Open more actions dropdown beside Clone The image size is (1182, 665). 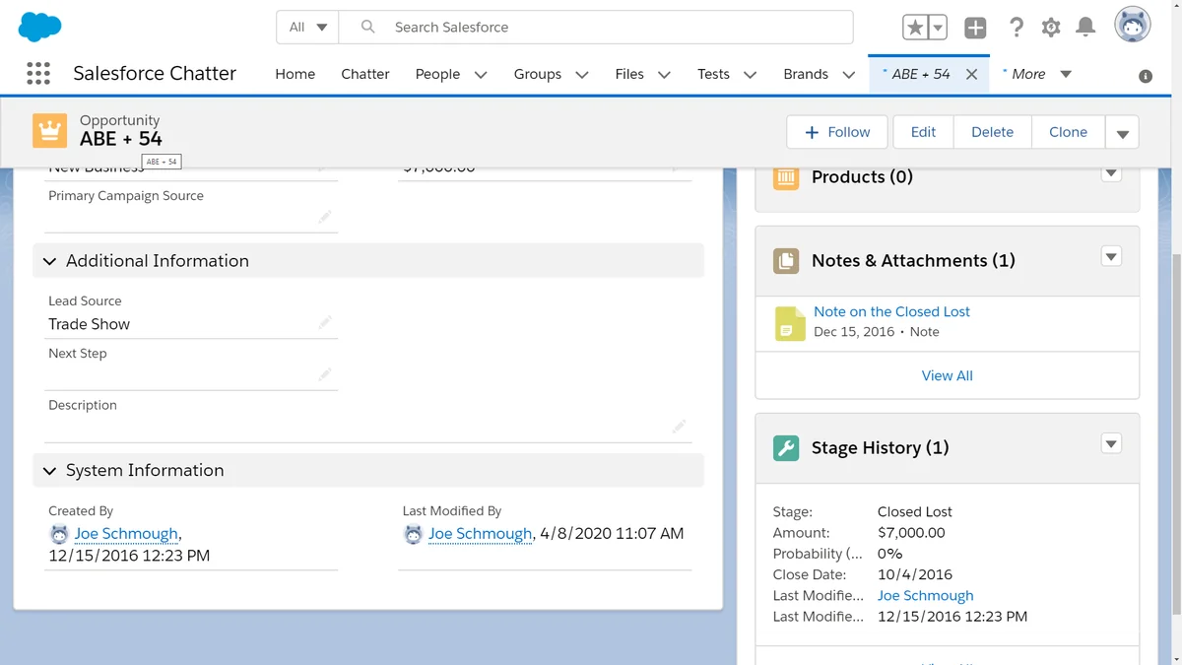tap(1122, 132)
